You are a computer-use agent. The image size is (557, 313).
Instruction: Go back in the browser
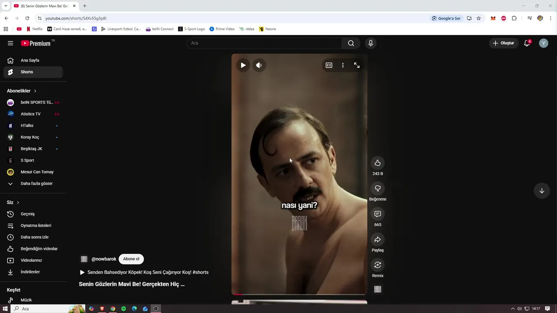click(6, 18)
